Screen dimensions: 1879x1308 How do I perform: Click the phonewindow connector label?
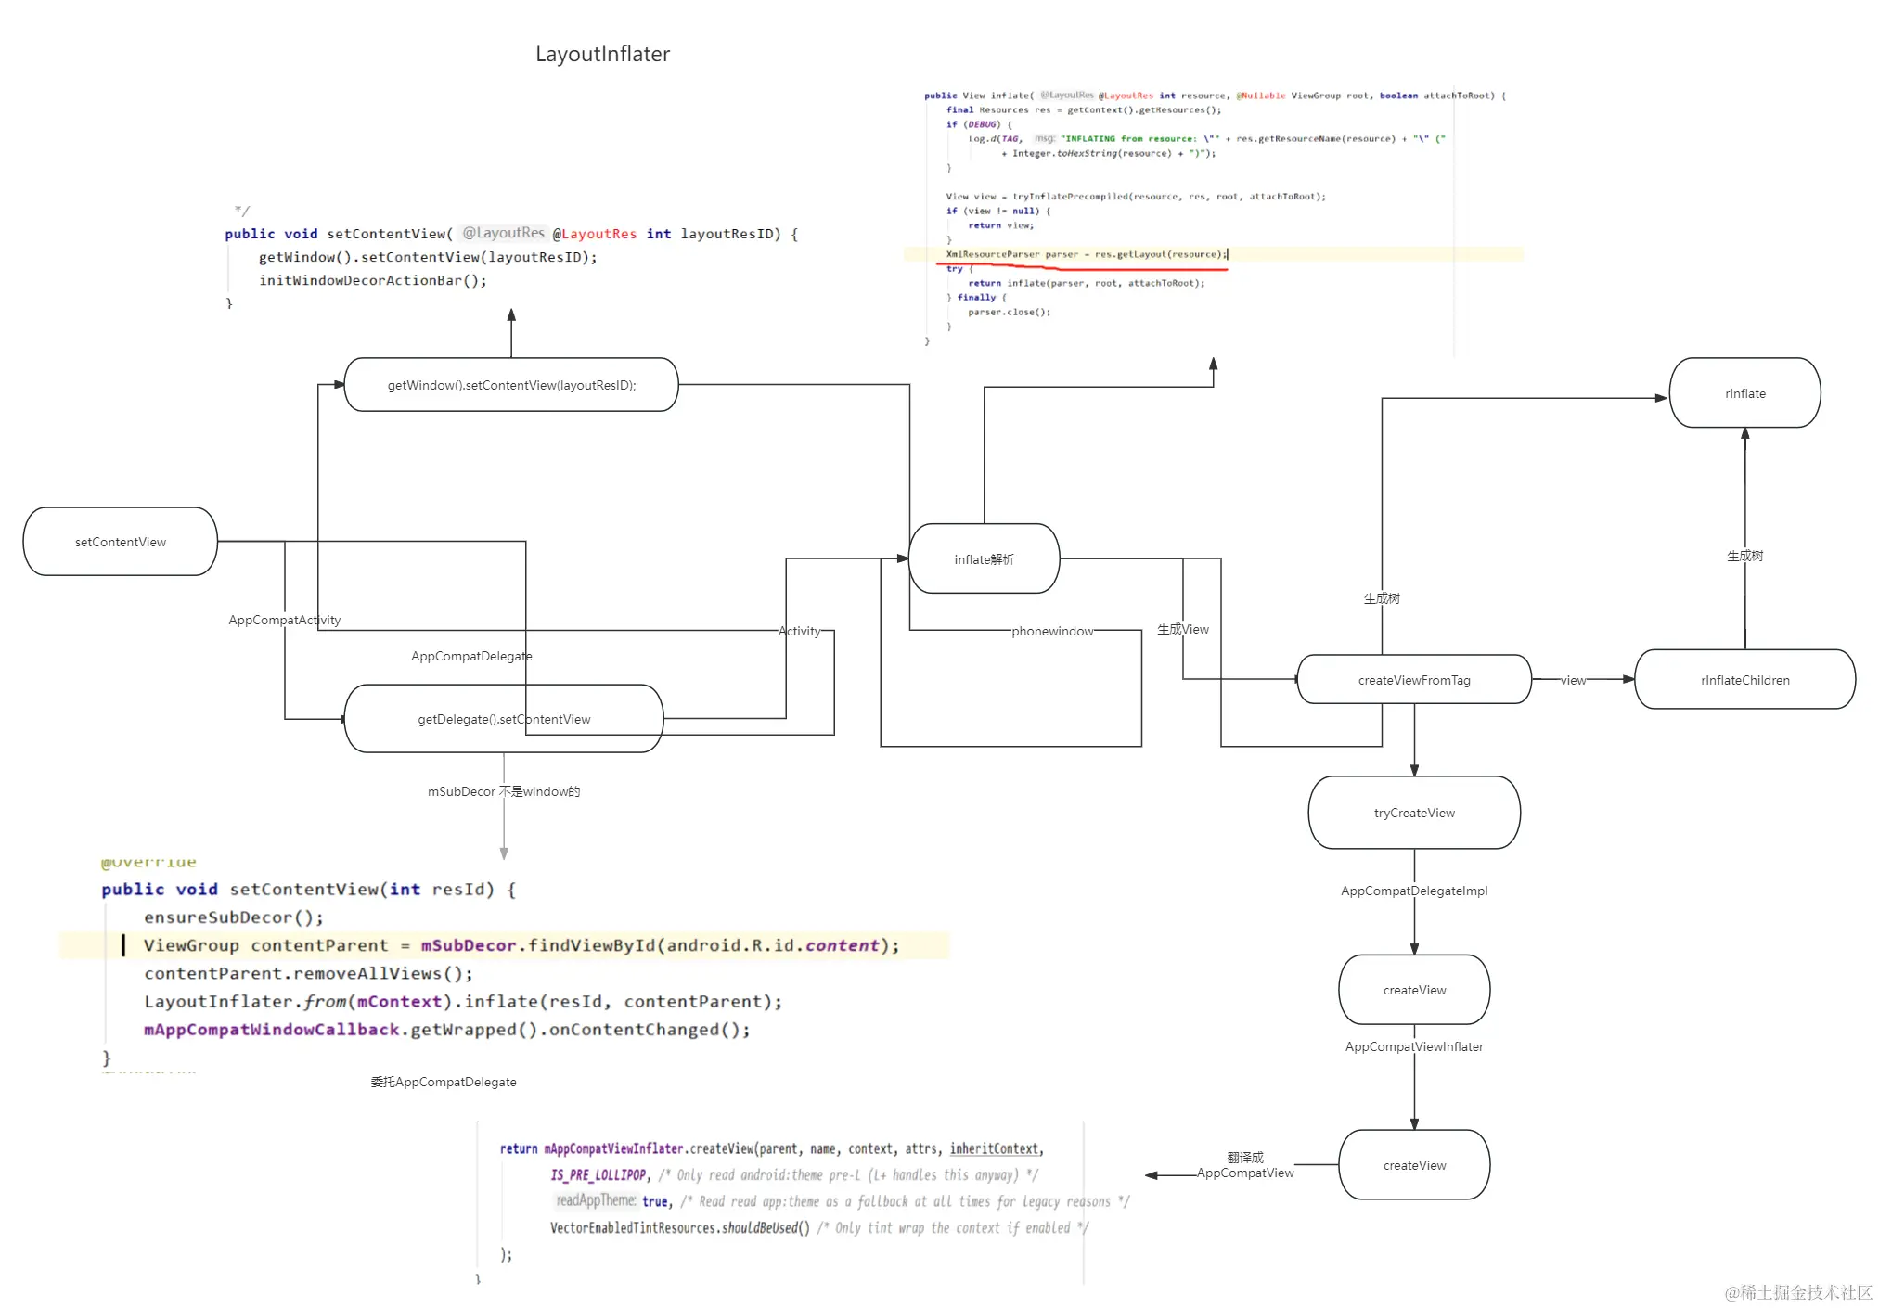pyautogui.click(x=1051, y=631)
